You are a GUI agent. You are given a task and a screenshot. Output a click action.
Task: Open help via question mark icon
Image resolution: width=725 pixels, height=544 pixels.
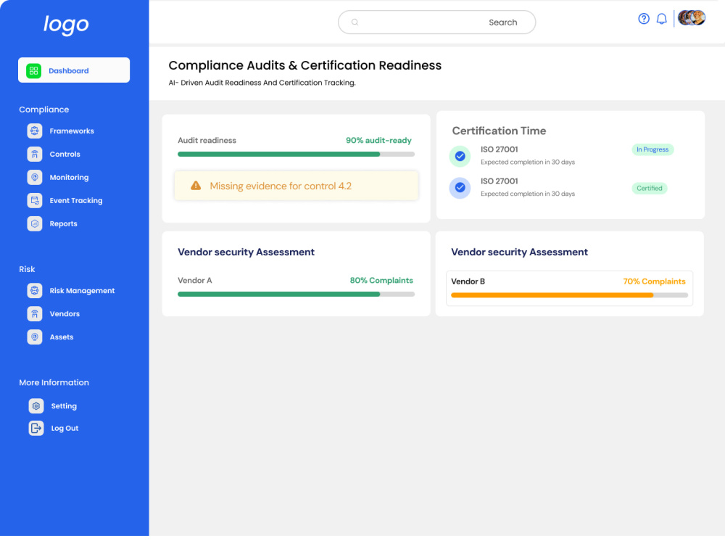tap(644, 19)
